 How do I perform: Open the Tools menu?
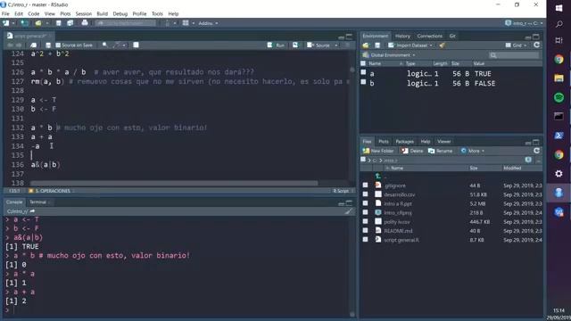(x=157, y=14)
